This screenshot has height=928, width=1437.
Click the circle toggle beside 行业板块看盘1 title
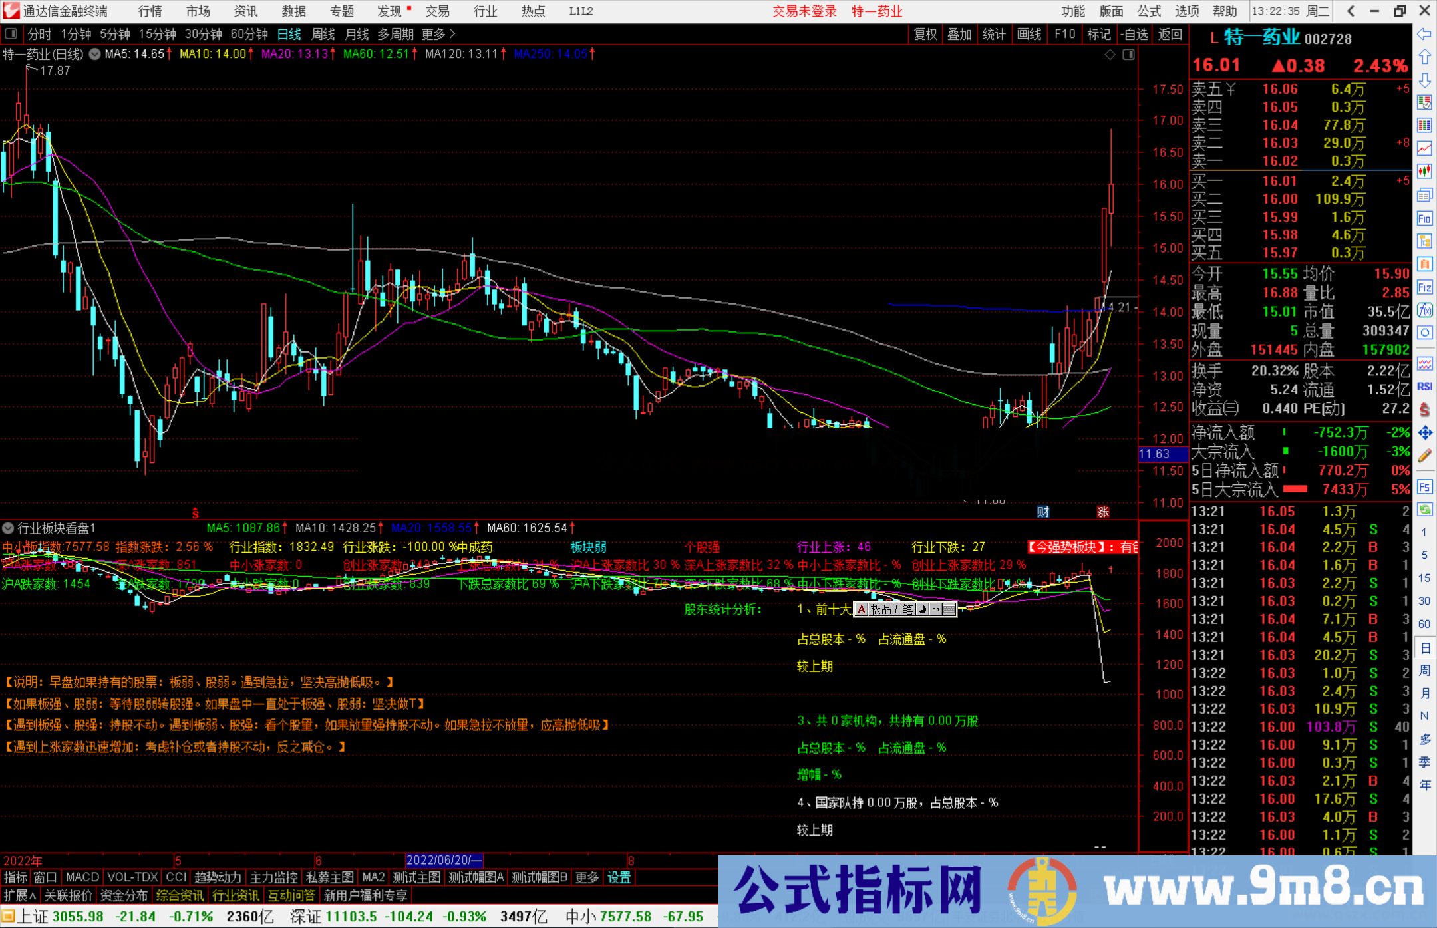click(x=8, y=528)
